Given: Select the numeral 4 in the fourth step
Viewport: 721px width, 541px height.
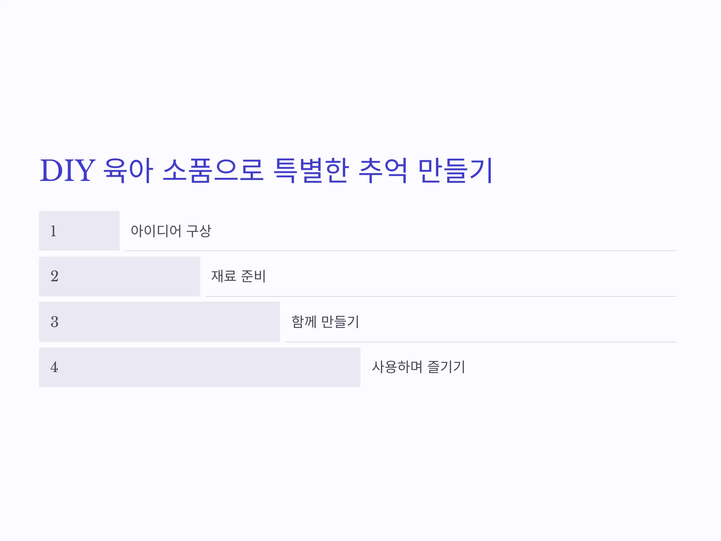Looking at the screenshot, I should tap(54, 367).
